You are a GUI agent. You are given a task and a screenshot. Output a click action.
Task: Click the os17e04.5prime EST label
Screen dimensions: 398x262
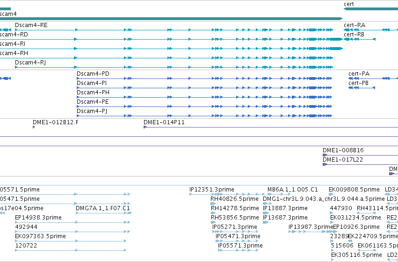point(22,208)
